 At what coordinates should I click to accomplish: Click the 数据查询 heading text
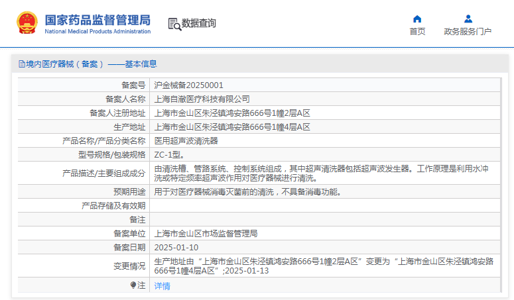[x=199, y=24]
